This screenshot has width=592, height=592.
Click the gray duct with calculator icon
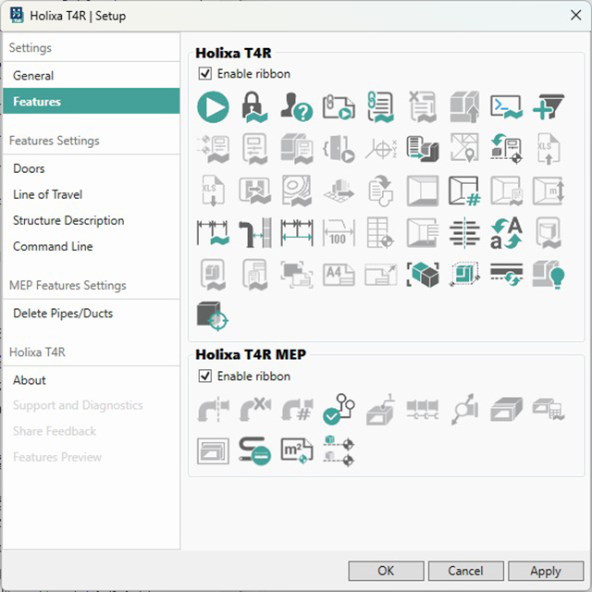pos(549,409)
